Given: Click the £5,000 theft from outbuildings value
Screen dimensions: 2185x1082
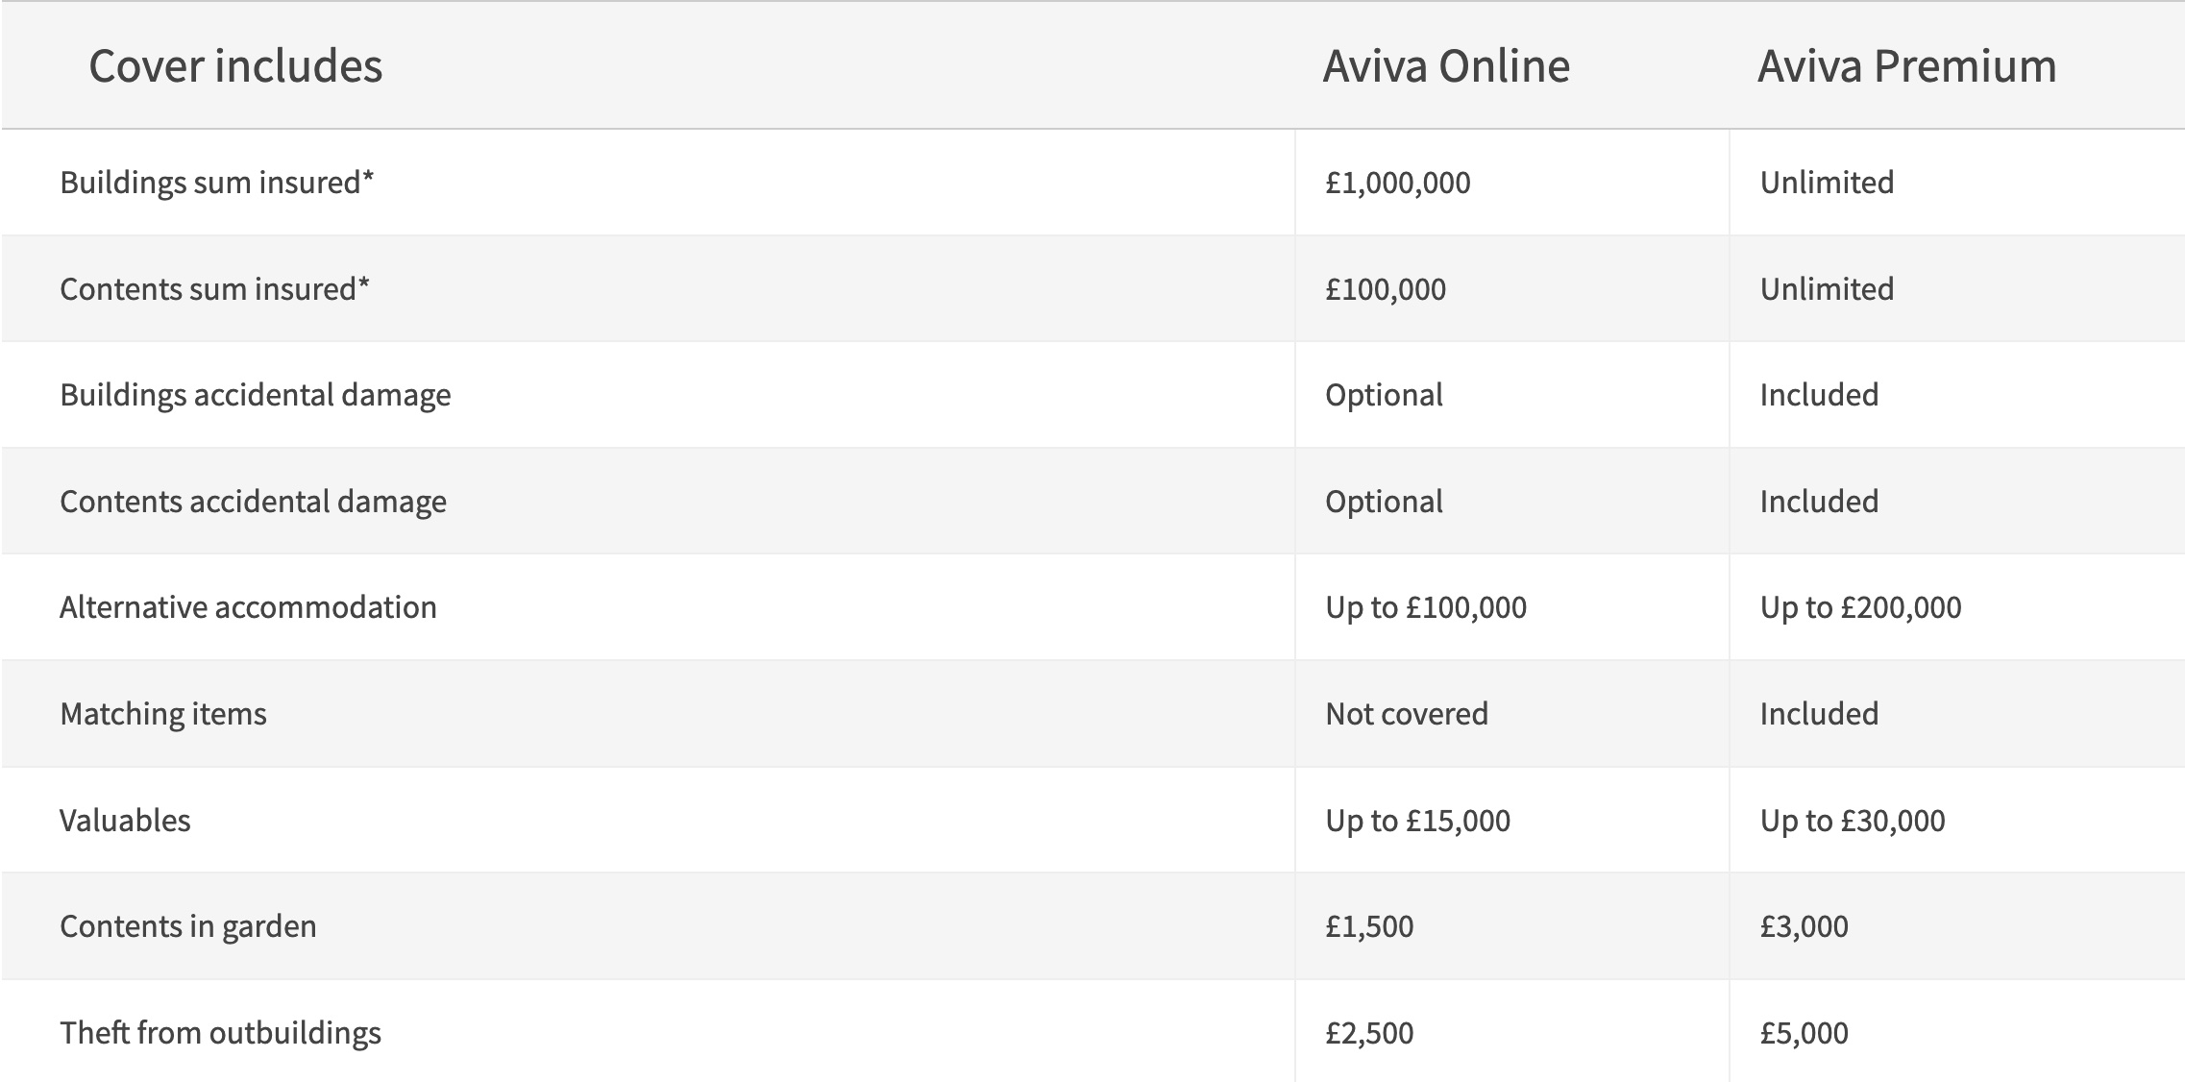Looking at the screenshot, I should [x=1804, y=1033].
